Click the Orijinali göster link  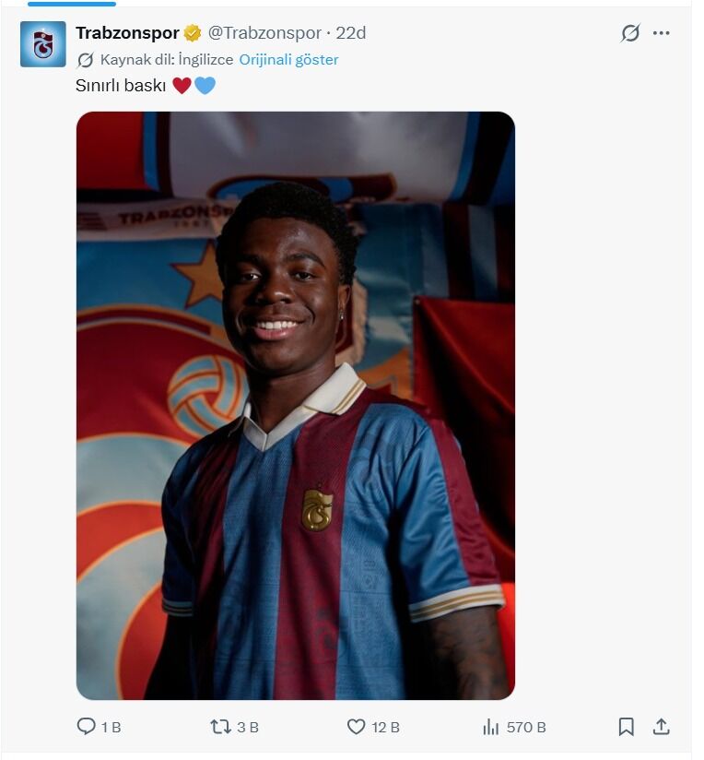point(288,60)
